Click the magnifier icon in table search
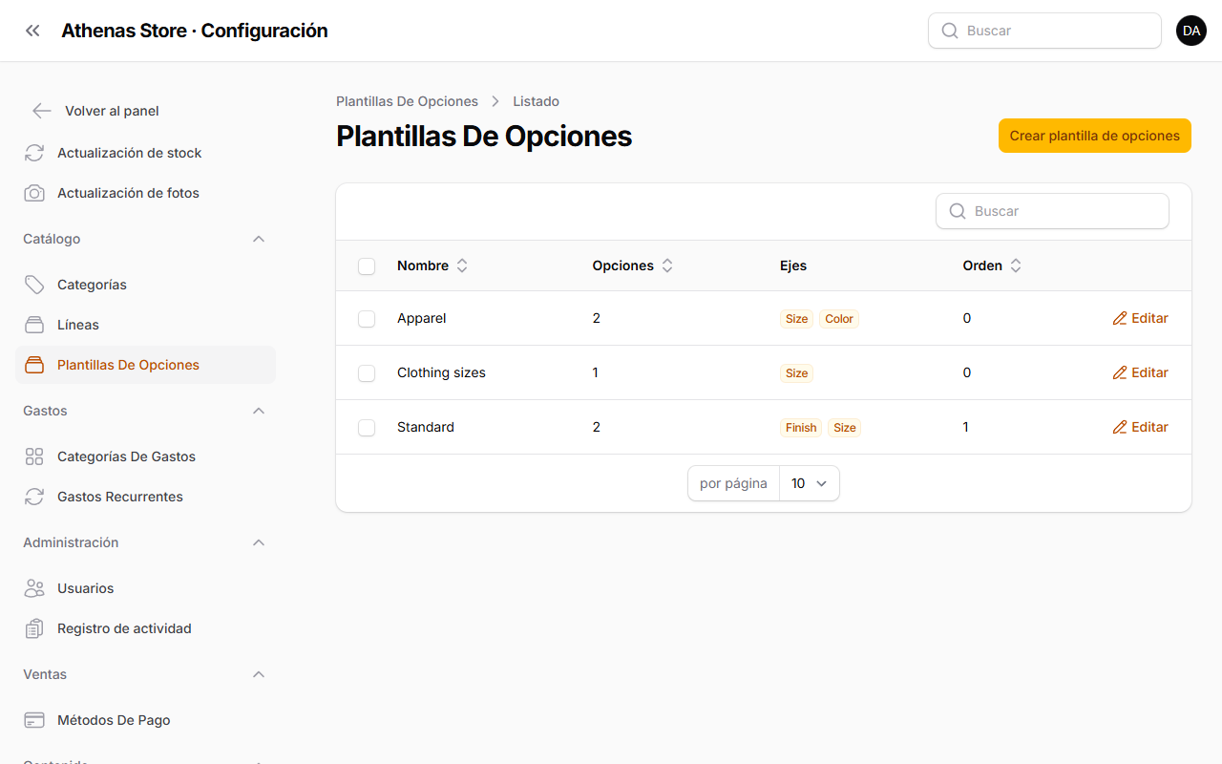The width and height of the screenshot is (1222, 764). click(x=958, y=211)
